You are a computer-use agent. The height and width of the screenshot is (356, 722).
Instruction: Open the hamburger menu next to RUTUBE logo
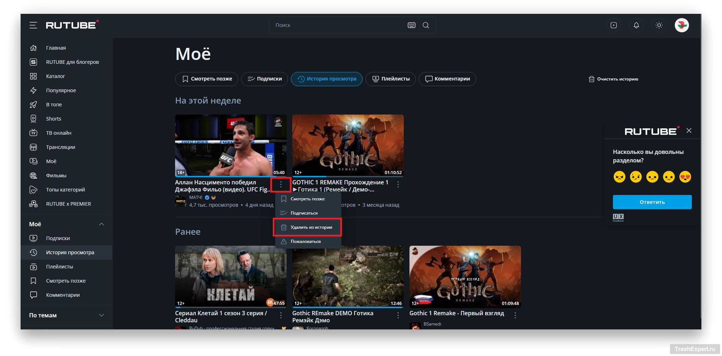pyautogui.click(x=33, y=25)
